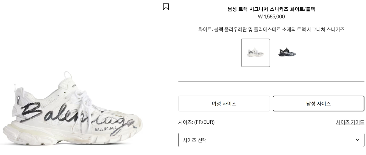This screenshot has height=155, width=366.
Task: Open the 사이즈 가이드 link
Action: pyautogui.click(x=350, y=122)
